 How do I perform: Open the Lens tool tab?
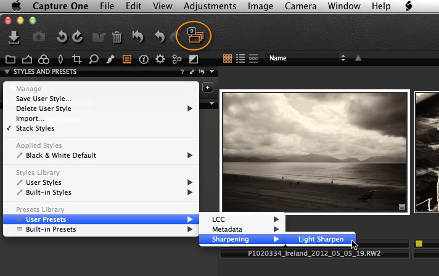click(x=60, y=59)
